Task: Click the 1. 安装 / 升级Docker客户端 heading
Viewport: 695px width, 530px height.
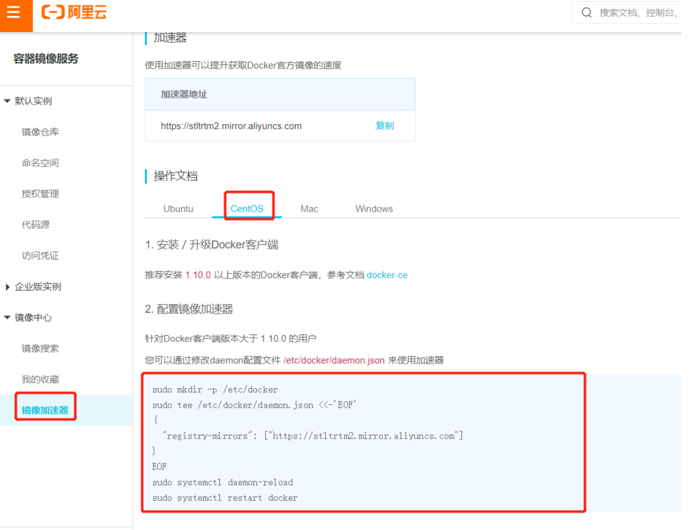Action: click(x=212, y=245)
